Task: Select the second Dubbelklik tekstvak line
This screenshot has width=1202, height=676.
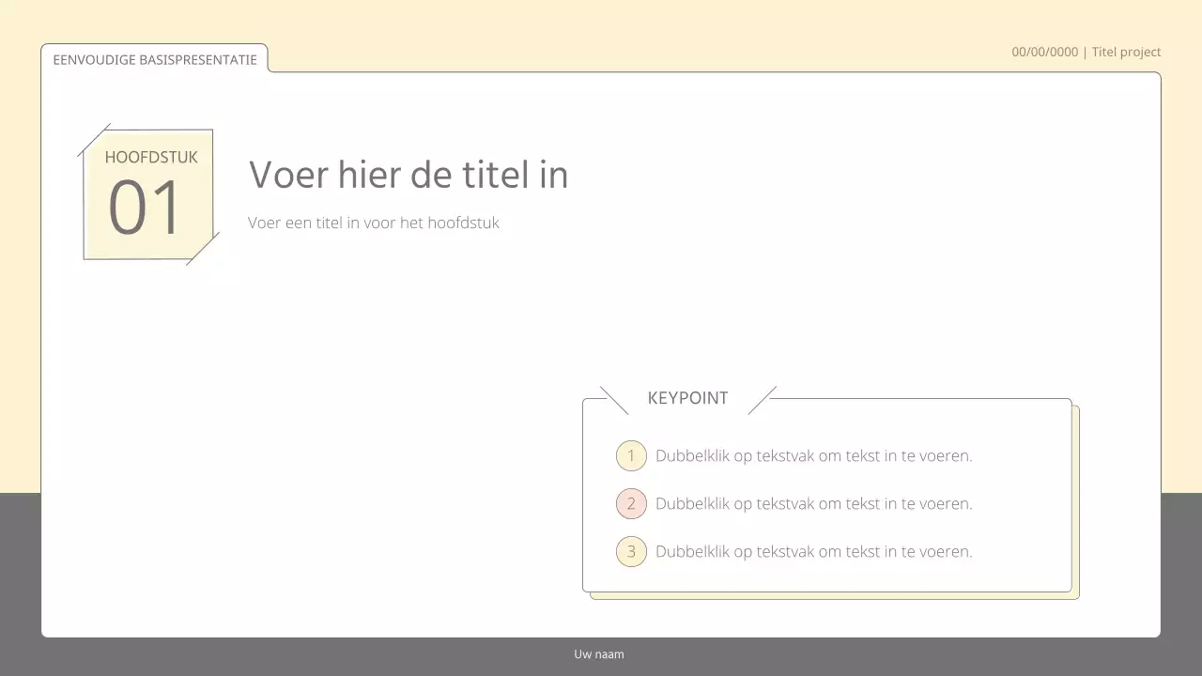Action: pos(814,503)
